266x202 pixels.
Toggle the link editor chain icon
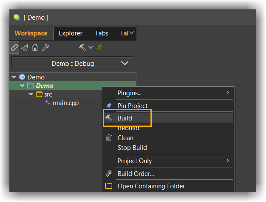tap(14, 47)
